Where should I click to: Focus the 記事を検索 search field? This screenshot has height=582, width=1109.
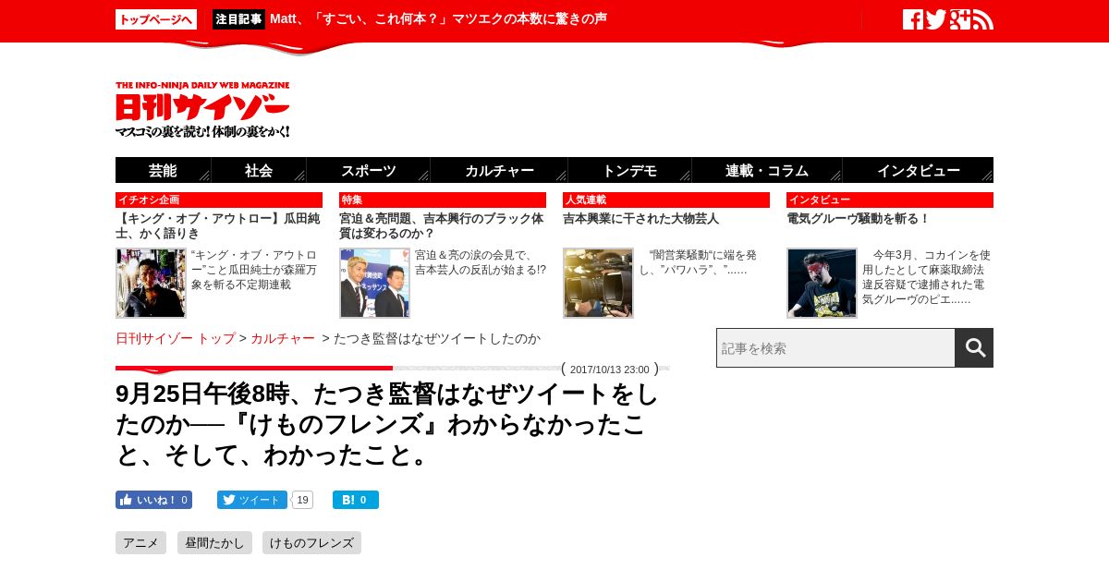click(835, 347)
